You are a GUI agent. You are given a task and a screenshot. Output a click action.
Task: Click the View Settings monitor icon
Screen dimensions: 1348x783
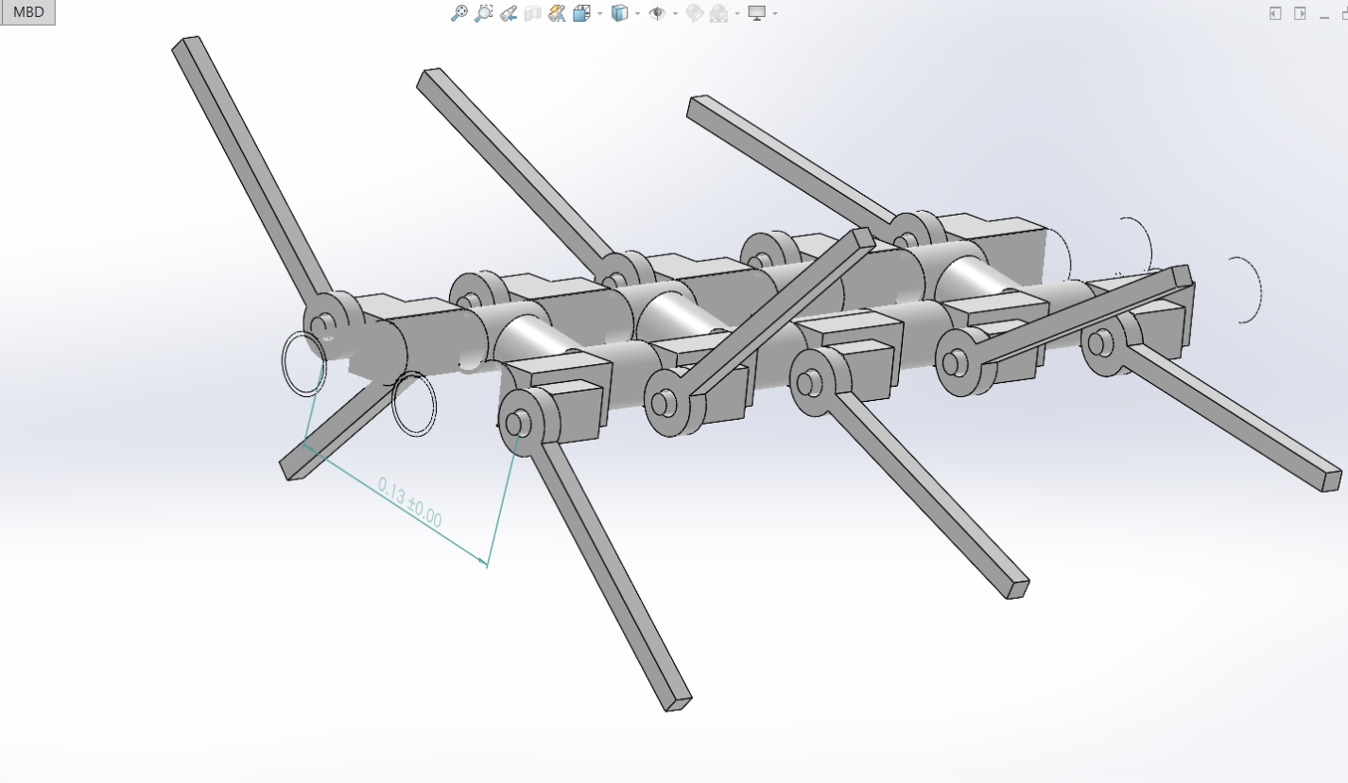[756, 13]
